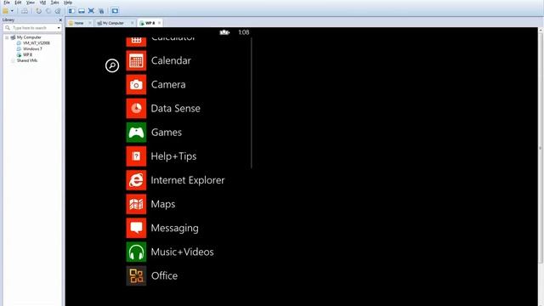The image size is (544, 306).
Task: Open the Help+Tips app icon
Action: 136,156
